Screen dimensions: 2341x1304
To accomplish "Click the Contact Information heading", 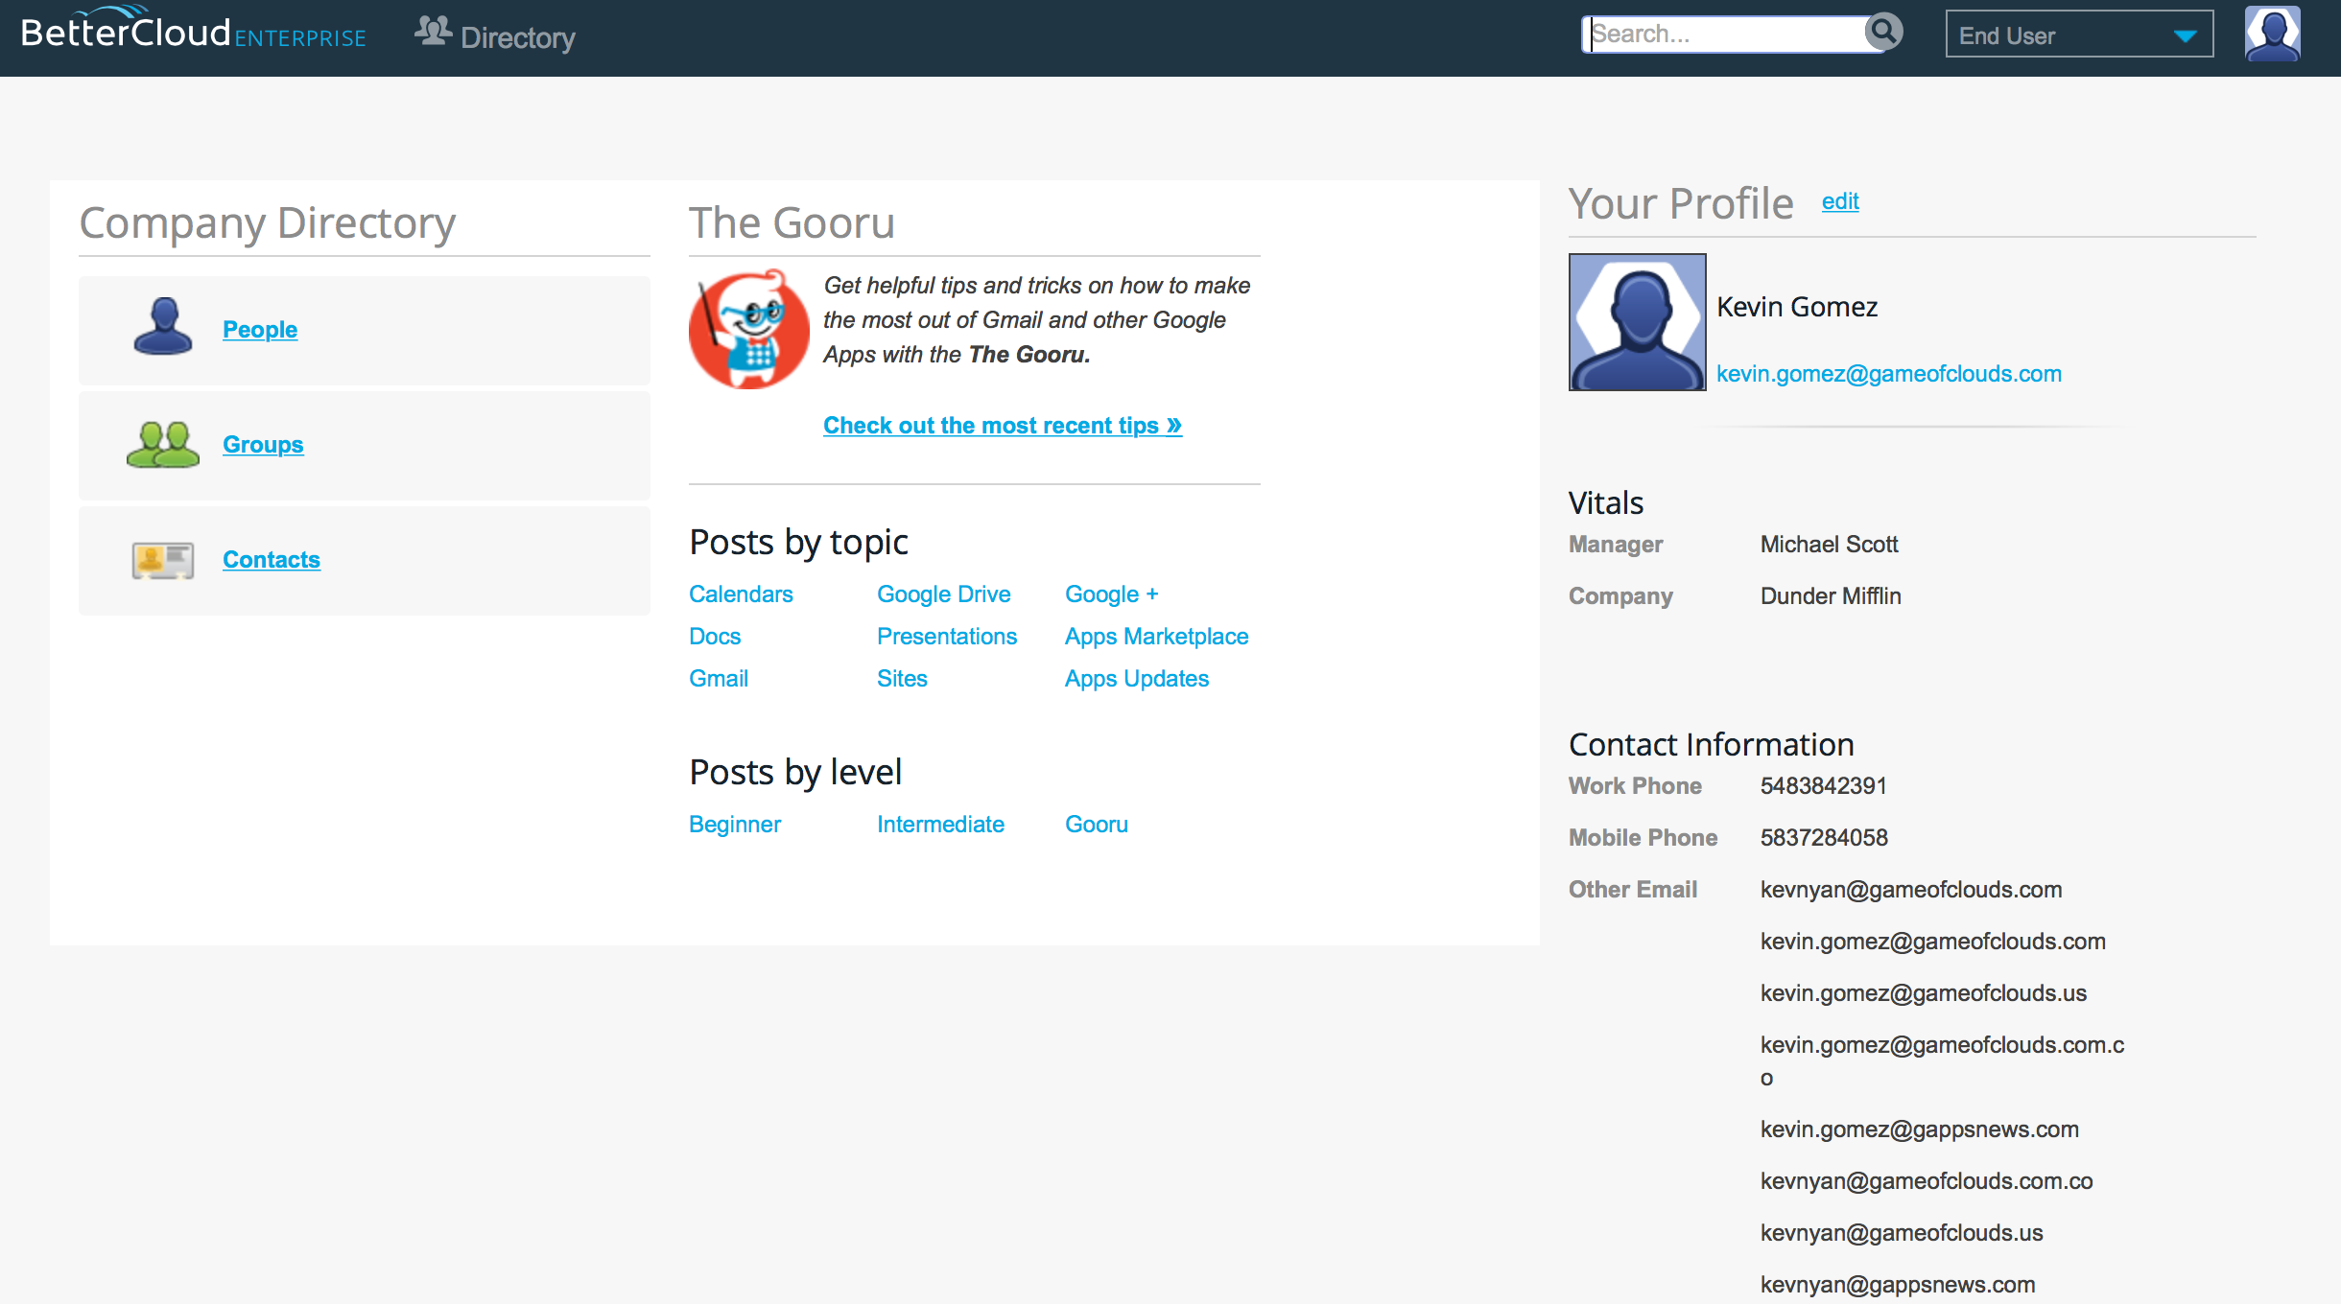I will pos(1711,744).
